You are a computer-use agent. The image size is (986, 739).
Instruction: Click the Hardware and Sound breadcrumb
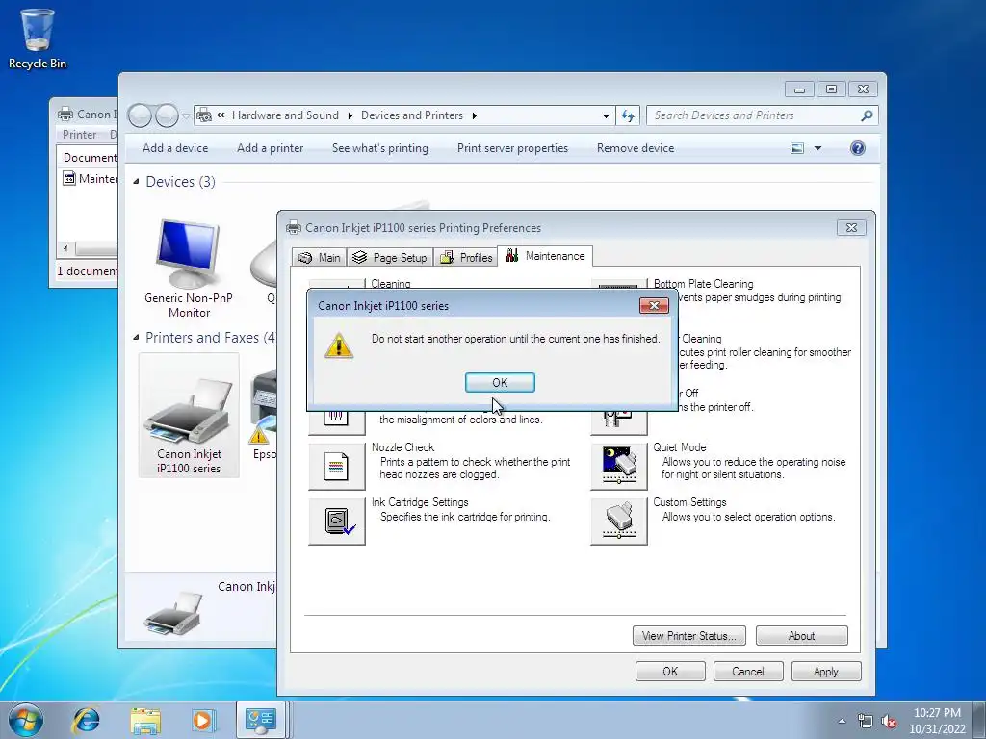coord(285,115)
